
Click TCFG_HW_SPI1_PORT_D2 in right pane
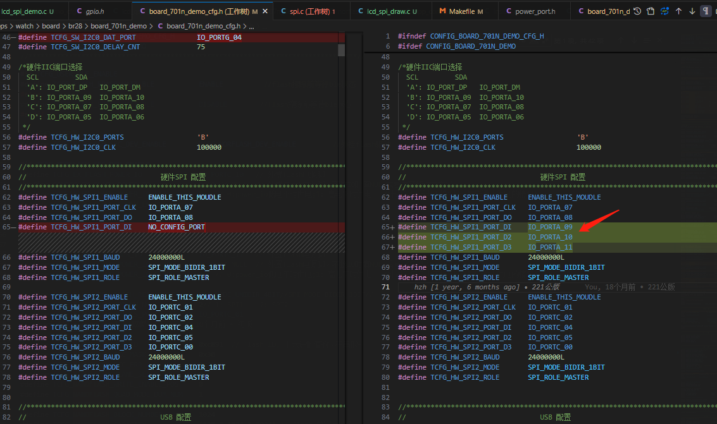pyautogui.click(x=471, y=238)
